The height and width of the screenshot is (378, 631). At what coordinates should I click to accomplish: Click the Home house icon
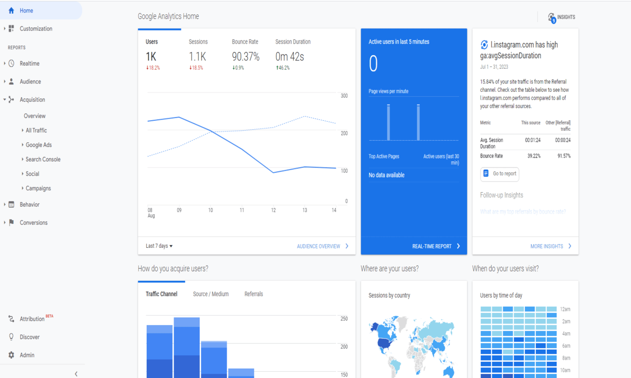pos(12,10)
